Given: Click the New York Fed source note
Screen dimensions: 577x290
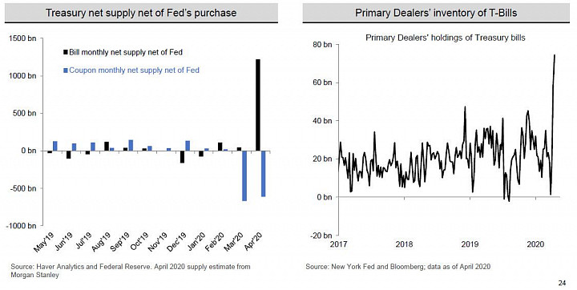Looking at the screenshot, I should (398, 267).
